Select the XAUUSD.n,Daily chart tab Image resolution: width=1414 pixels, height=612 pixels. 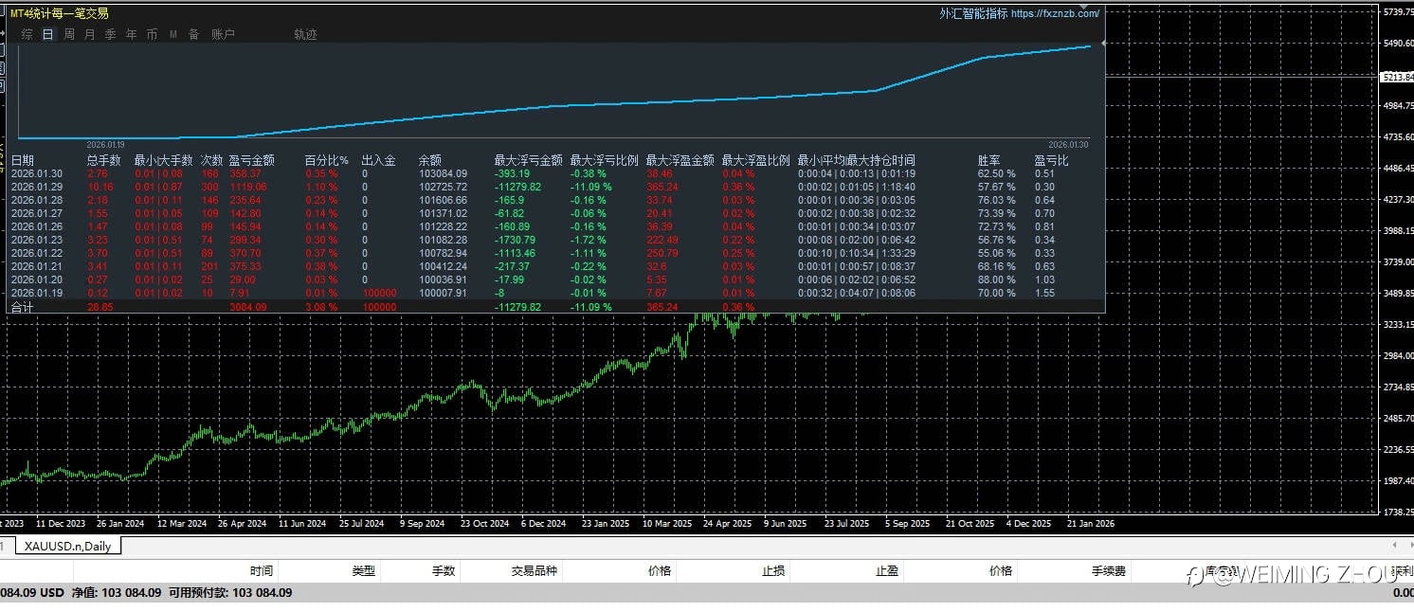[67, 547]
